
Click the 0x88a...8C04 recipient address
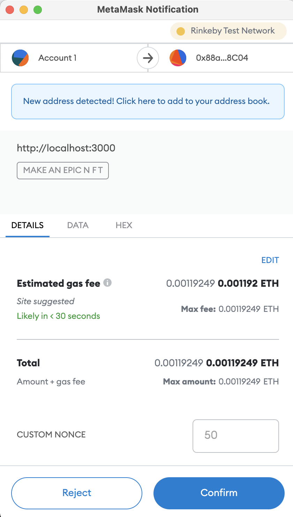[222, 58]
